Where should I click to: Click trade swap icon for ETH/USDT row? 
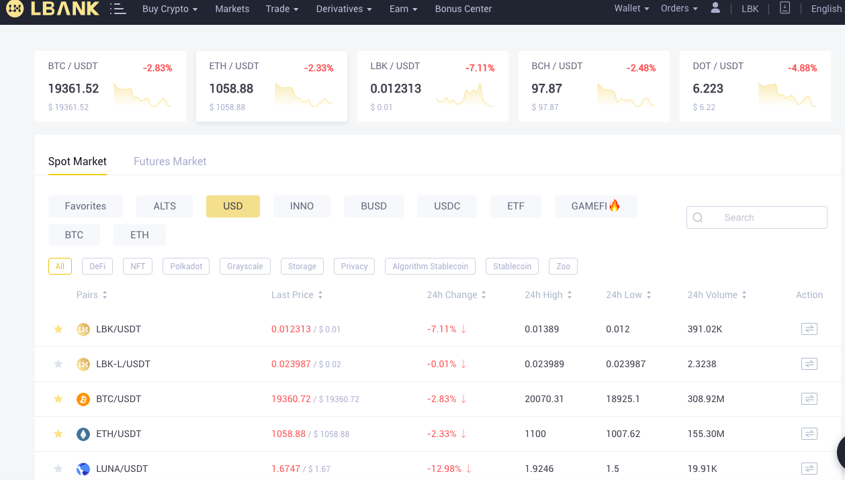(x=809, y=434)
